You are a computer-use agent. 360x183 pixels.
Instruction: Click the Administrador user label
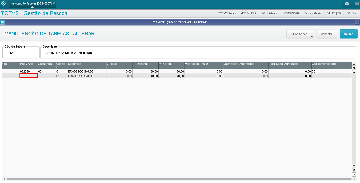coord(270,13)
